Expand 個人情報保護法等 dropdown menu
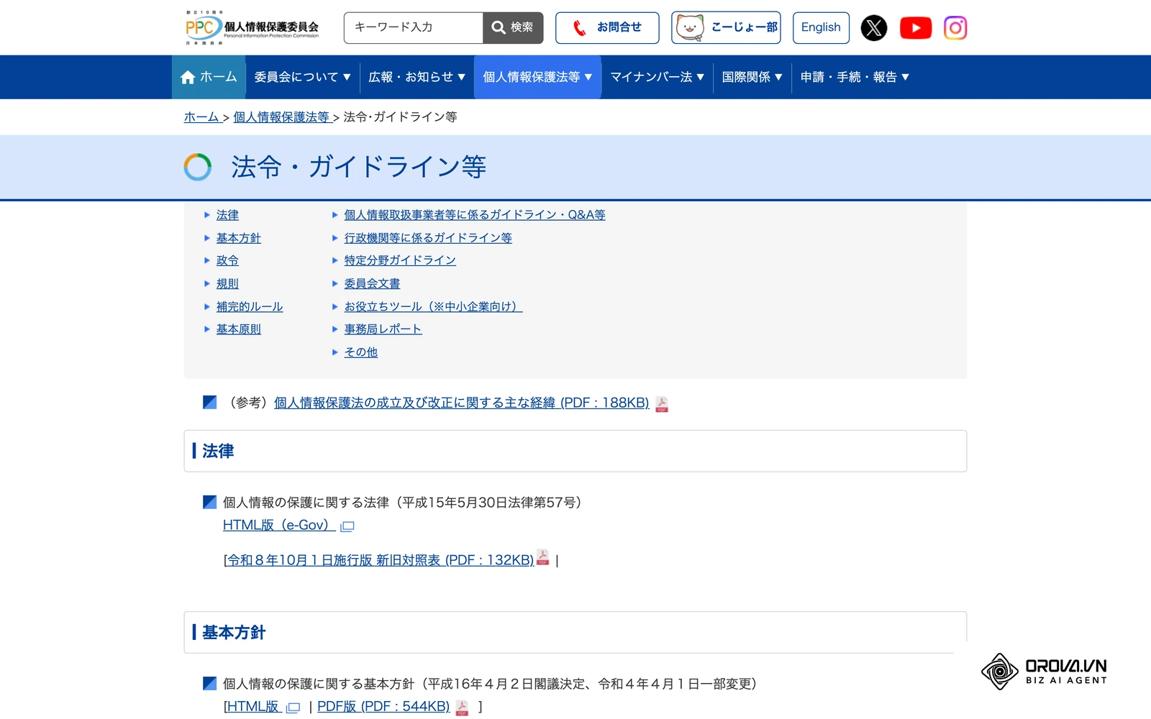The image size is (1151, 719). click(537, 77)
